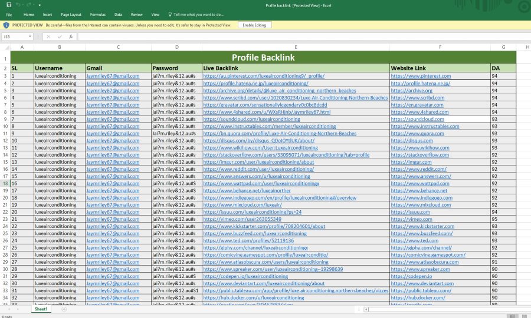
Task: Add a new sheet with the plus icon
Action: click(x=64, y=309)
